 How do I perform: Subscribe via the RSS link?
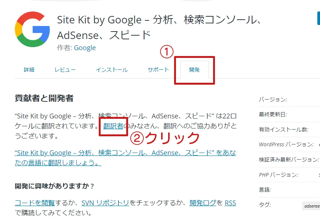pyautogui.click(x=230, y=203)
